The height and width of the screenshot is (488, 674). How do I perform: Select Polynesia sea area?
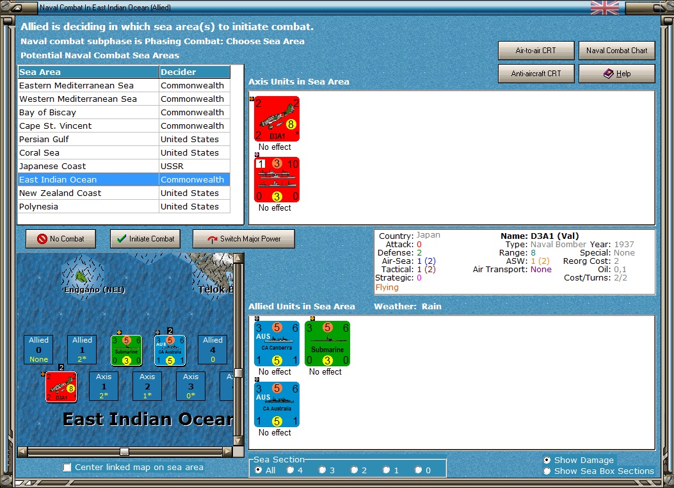tap(124, 206)
